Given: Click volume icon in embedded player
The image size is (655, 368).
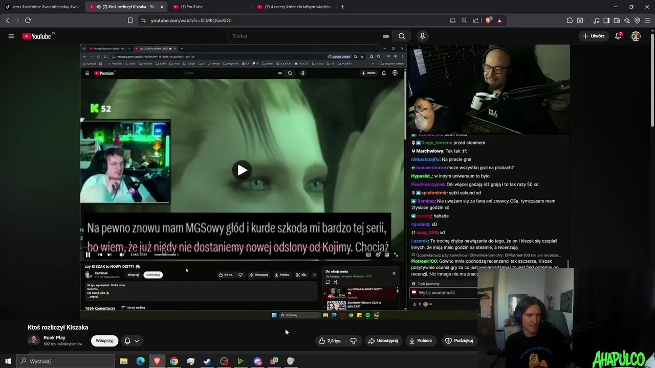Looking at the screenshot, I should (121, 255).
